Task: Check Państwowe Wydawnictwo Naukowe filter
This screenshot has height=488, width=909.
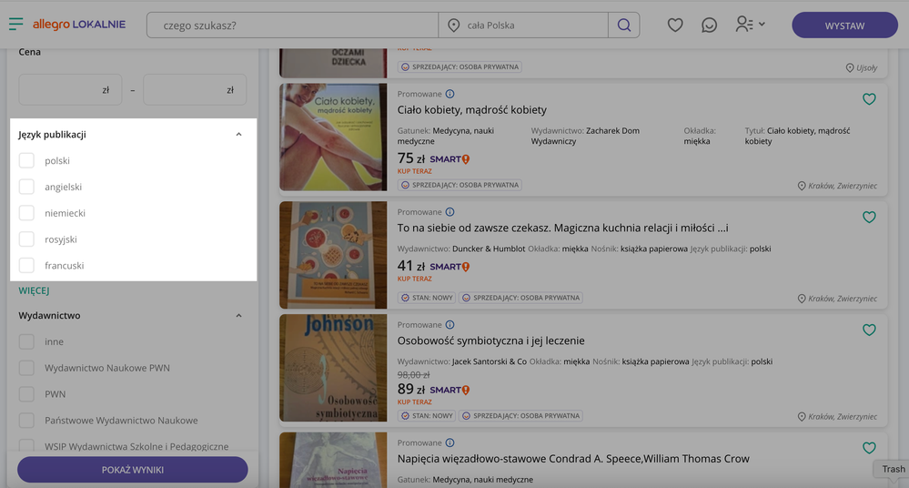Action: click(26, 420)
